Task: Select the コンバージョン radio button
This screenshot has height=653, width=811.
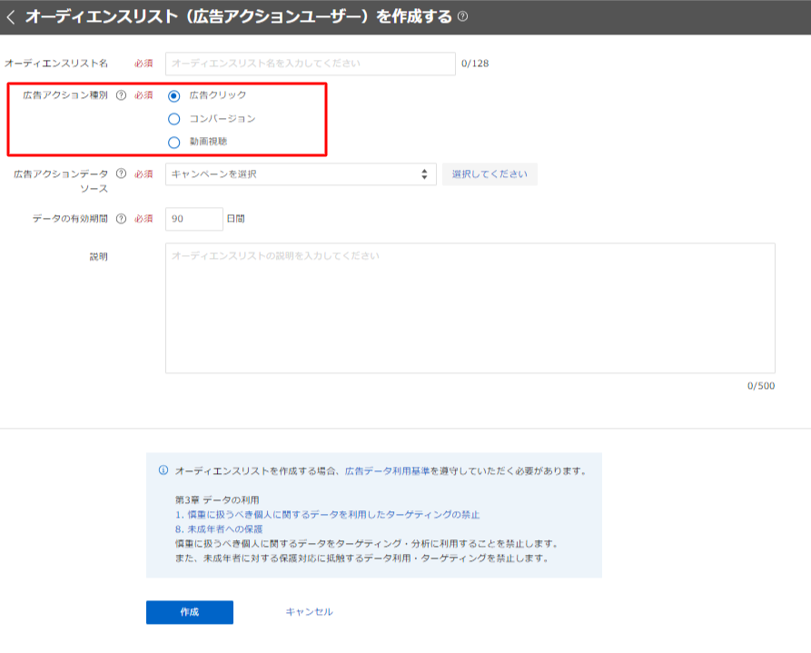Action: click(173, 119)
